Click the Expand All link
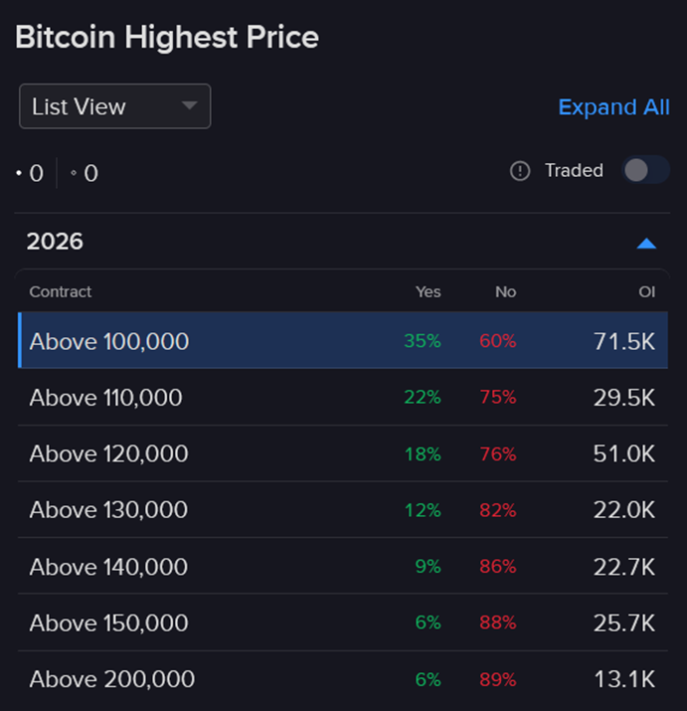The height and width of the screenshot is (711, 687). 613,107
